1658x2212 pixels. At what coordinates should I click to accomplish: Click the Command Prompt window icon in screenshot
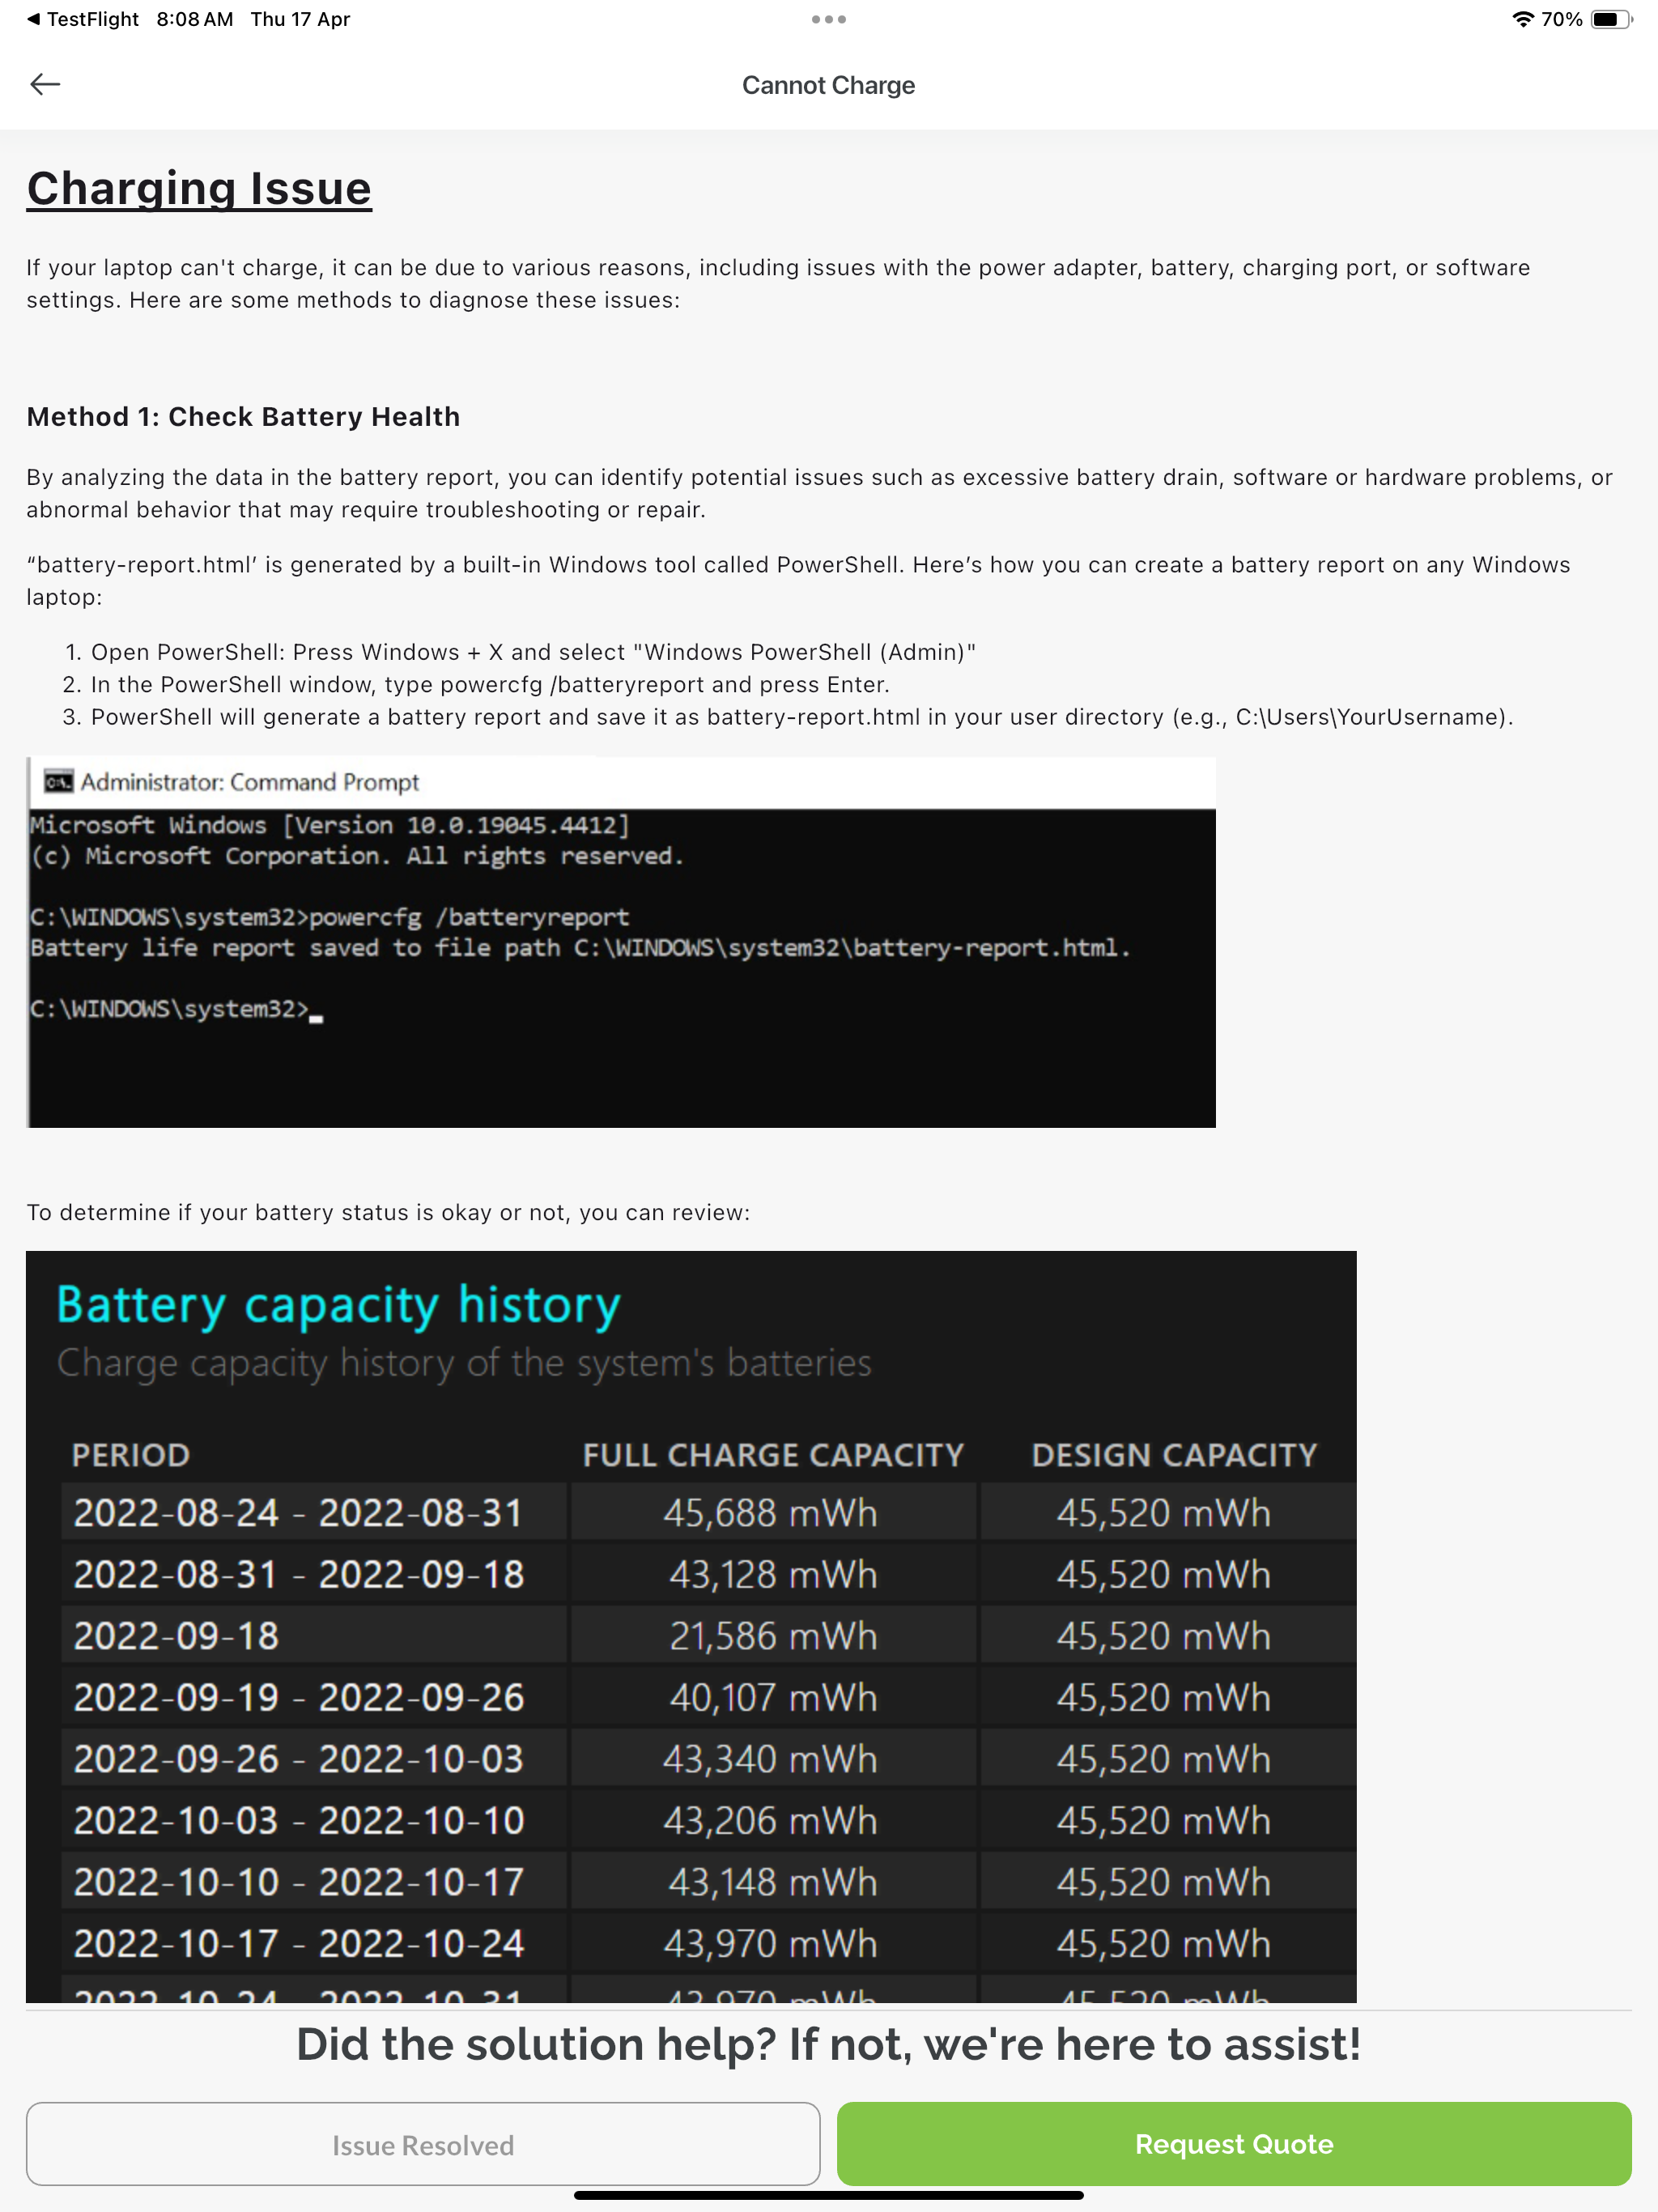pyautogui.click(x=58, y=781)
